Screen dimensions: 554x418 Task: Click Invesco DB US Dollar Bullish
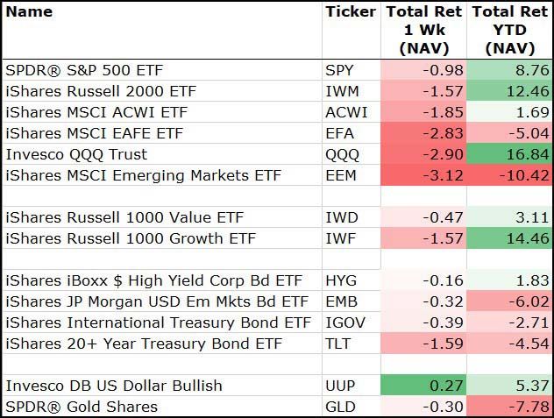pos(113,386)
